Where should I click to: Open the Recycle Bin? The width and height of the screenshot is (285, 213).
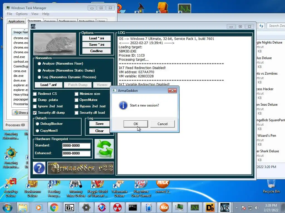tap(271, 187)
